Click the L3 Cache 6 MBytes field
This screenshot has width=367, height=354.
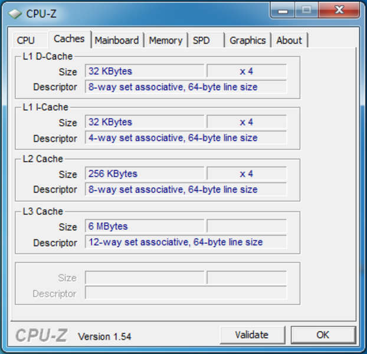click(145, 226)
